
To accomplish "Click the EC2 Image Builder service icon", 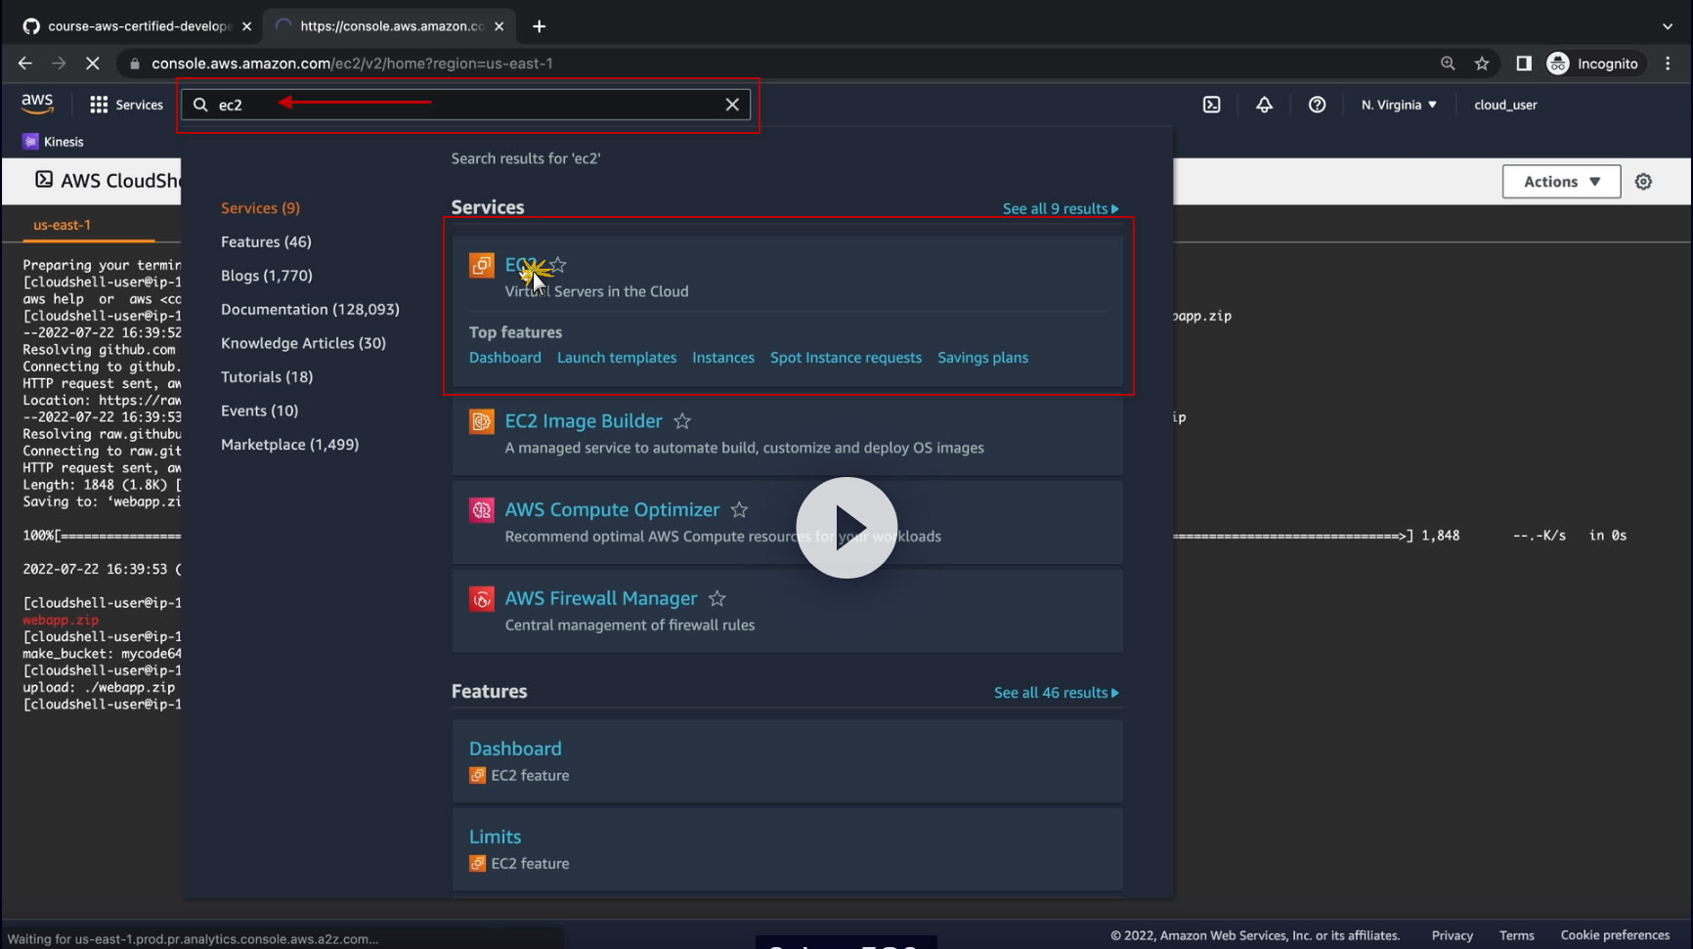I will click(482, 421).
